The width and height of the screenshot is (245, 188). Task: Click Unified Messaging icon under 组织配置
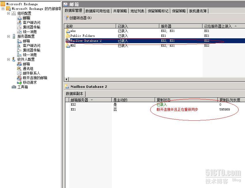(19, 32)
